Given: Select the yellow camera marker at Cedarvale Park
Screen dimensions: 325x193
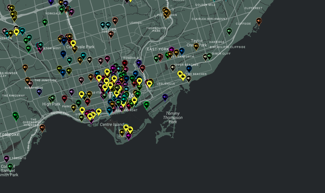Looking at the screenshot, I should (73, 43).
